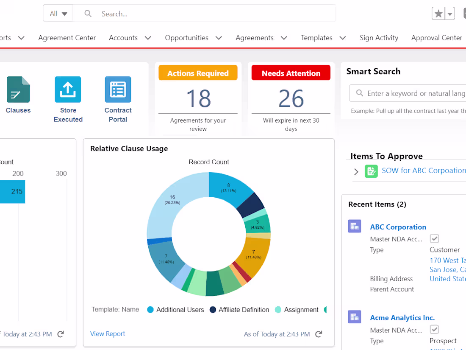
Task: Open the Contract Portal icon
Action: click(x=118, y=90)
